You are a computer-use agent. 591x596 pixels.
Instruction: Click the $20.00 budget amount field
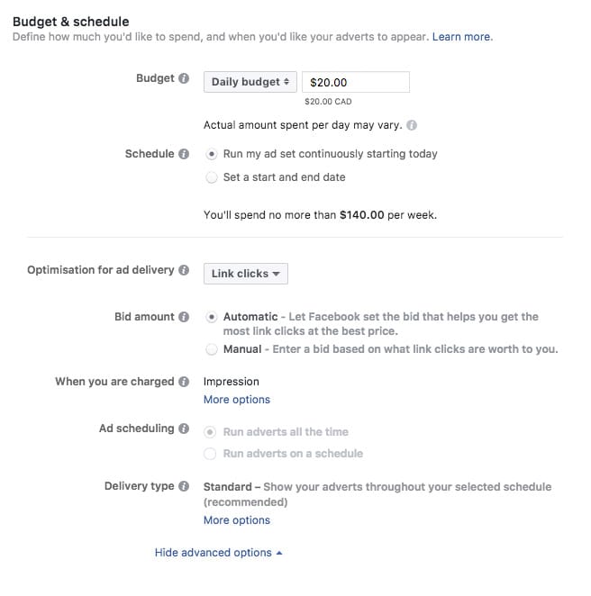tap(355, 82)
